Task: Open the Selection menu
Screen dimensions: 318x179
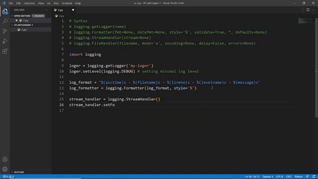Action: point(29,3)
